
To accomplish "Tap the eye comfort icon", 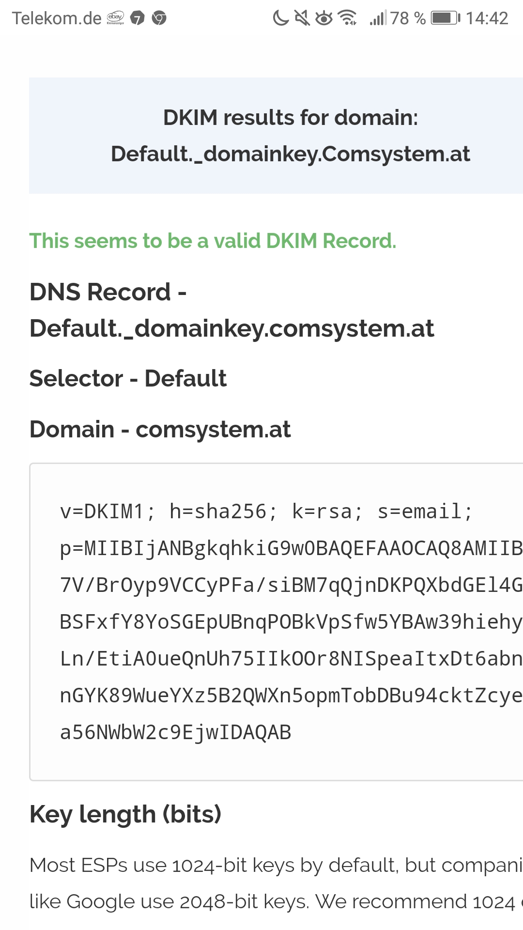I will (324, 18).
